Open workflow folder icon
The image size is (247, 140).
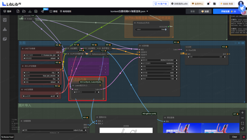(x=24, y=11)
